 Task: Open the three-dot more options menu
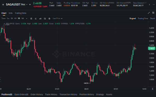pyautogui.click(x=154, y=4)
